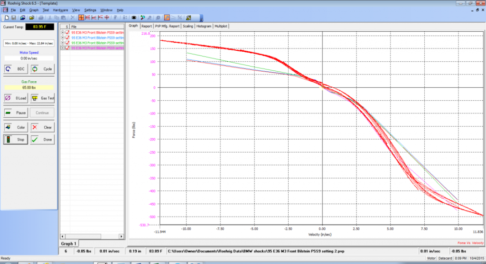Click the Print toolbar icon
486x264 pixels.
(x=41, y=18)
